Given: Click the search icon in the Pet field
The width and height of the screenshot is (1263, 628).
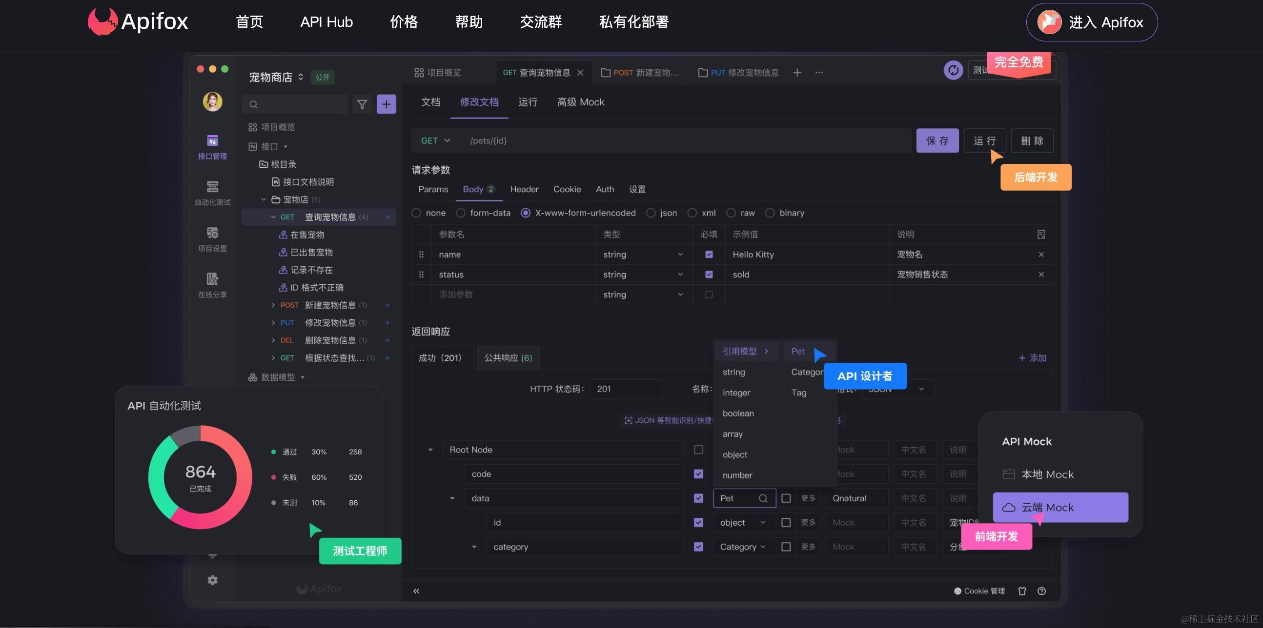Looking at the screenshot, I should (x=763, y=498).
